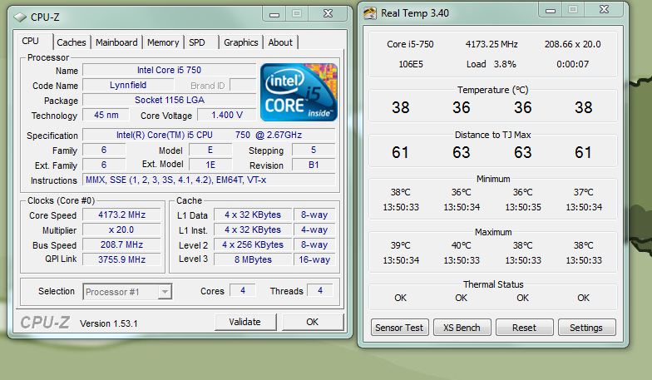Click the QPI Link value 3755.9 MHz
652x380 pixels.
tap(121, 259)
